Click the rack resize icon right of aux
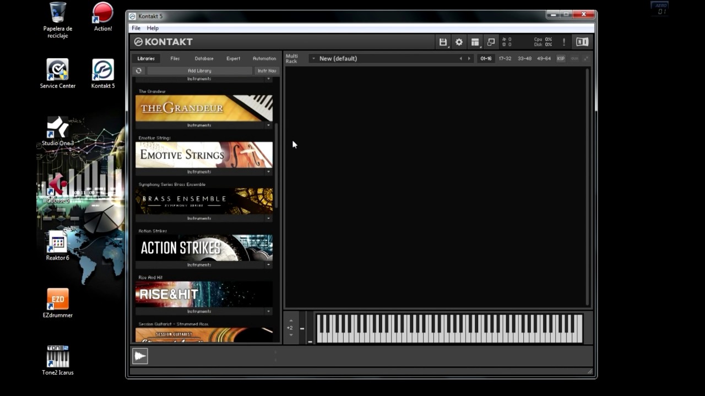705x396 pixels. [x=586, y=58]
